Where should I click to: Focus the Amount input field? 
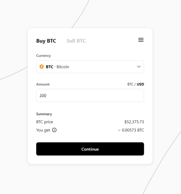tap(90, 96)
